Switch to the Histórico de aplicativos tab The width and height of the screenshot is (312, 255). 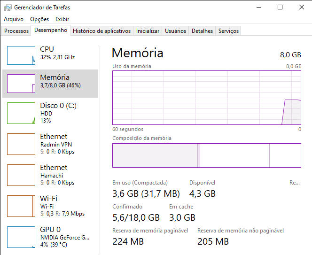pos(101,31)
